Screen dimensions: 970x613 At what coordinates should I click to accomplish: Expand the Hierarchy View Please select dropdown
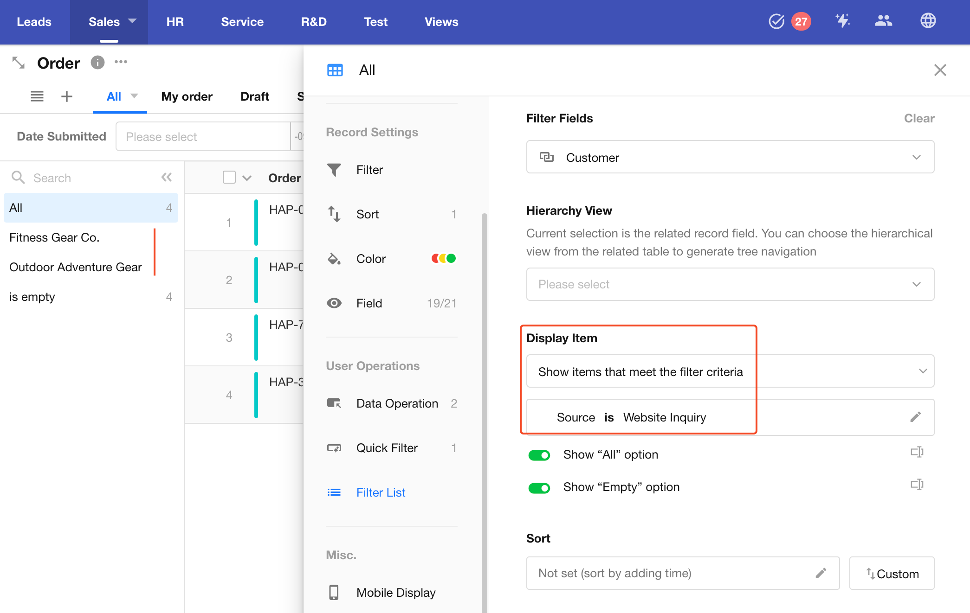click(x=730, y=284)
